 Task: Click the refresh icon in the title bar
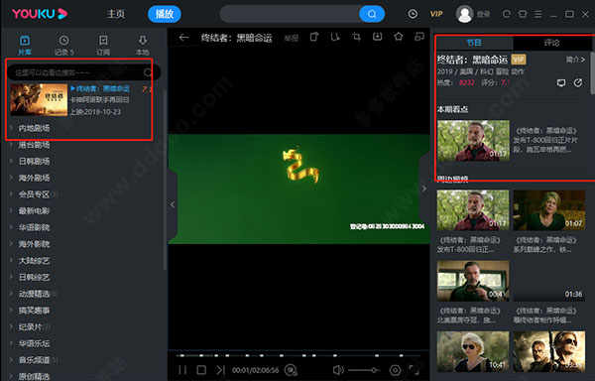pyautogui.click(x=506, y=14)
